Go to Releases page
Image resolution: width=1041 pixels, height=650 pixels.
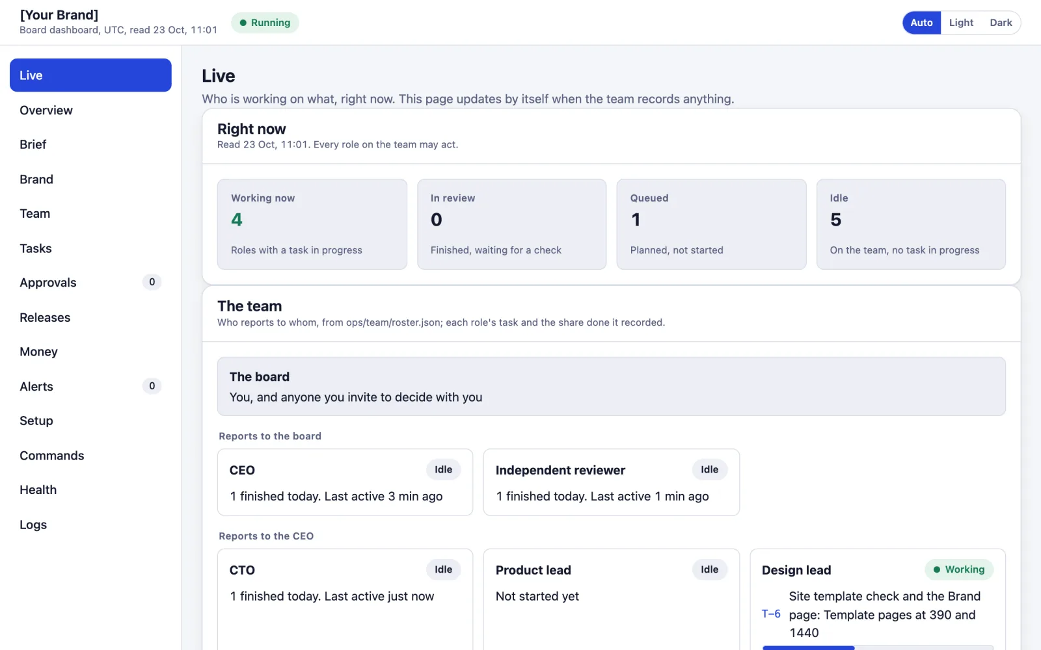click(90, 317)
